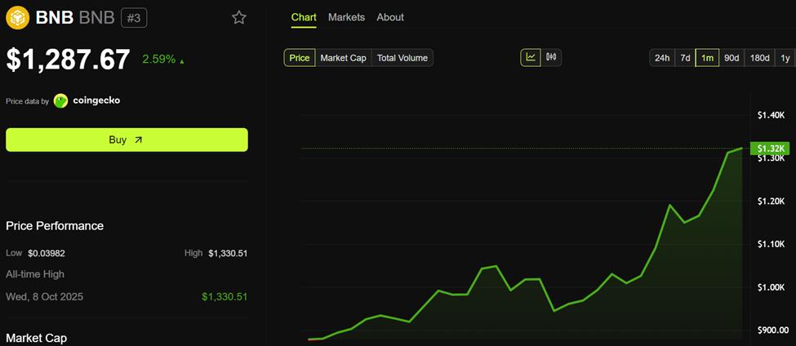Click the BNB coin name title
Screen dimensions: 796x346
pos(55,18)
